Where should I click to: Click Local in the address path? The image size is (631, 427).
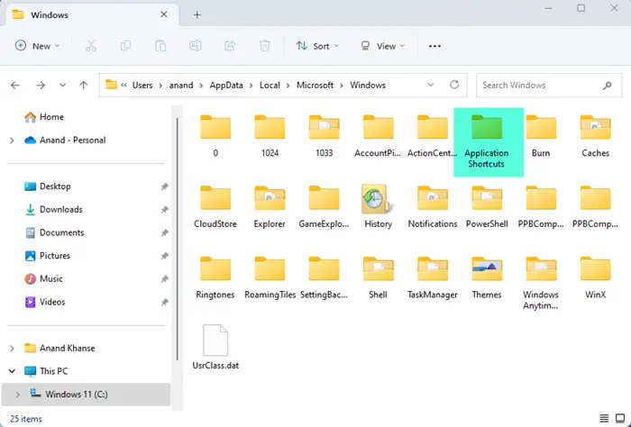[x=270, y=86]
